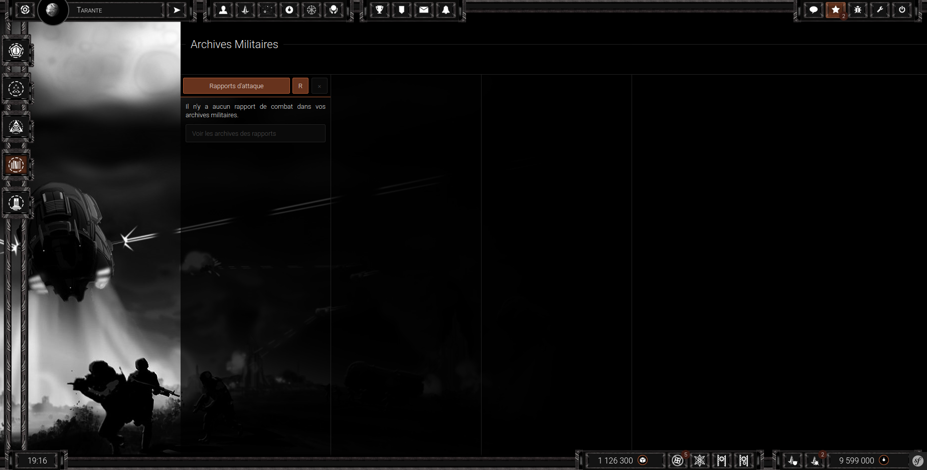The image size is (927, 470).
Task: Click the highlighted star icon with badge
Action: pyautogui.click(x=836, y=10)
